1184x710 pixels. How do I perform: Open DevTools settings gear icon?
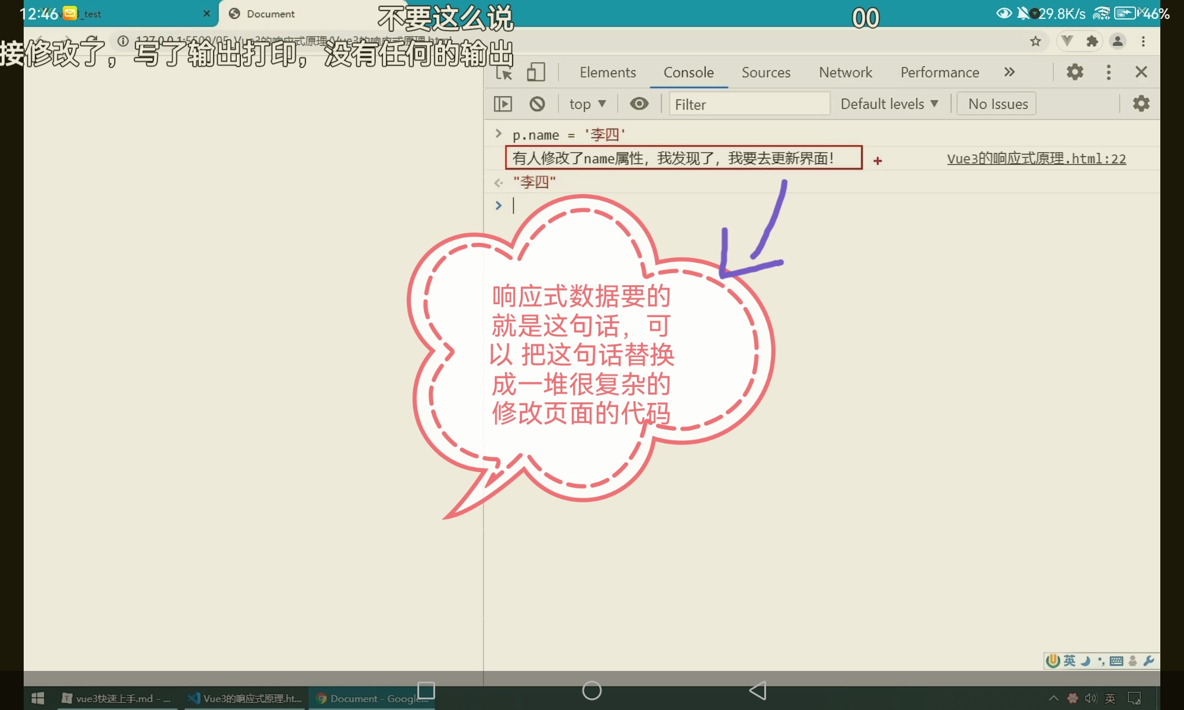coord(1074,72)
